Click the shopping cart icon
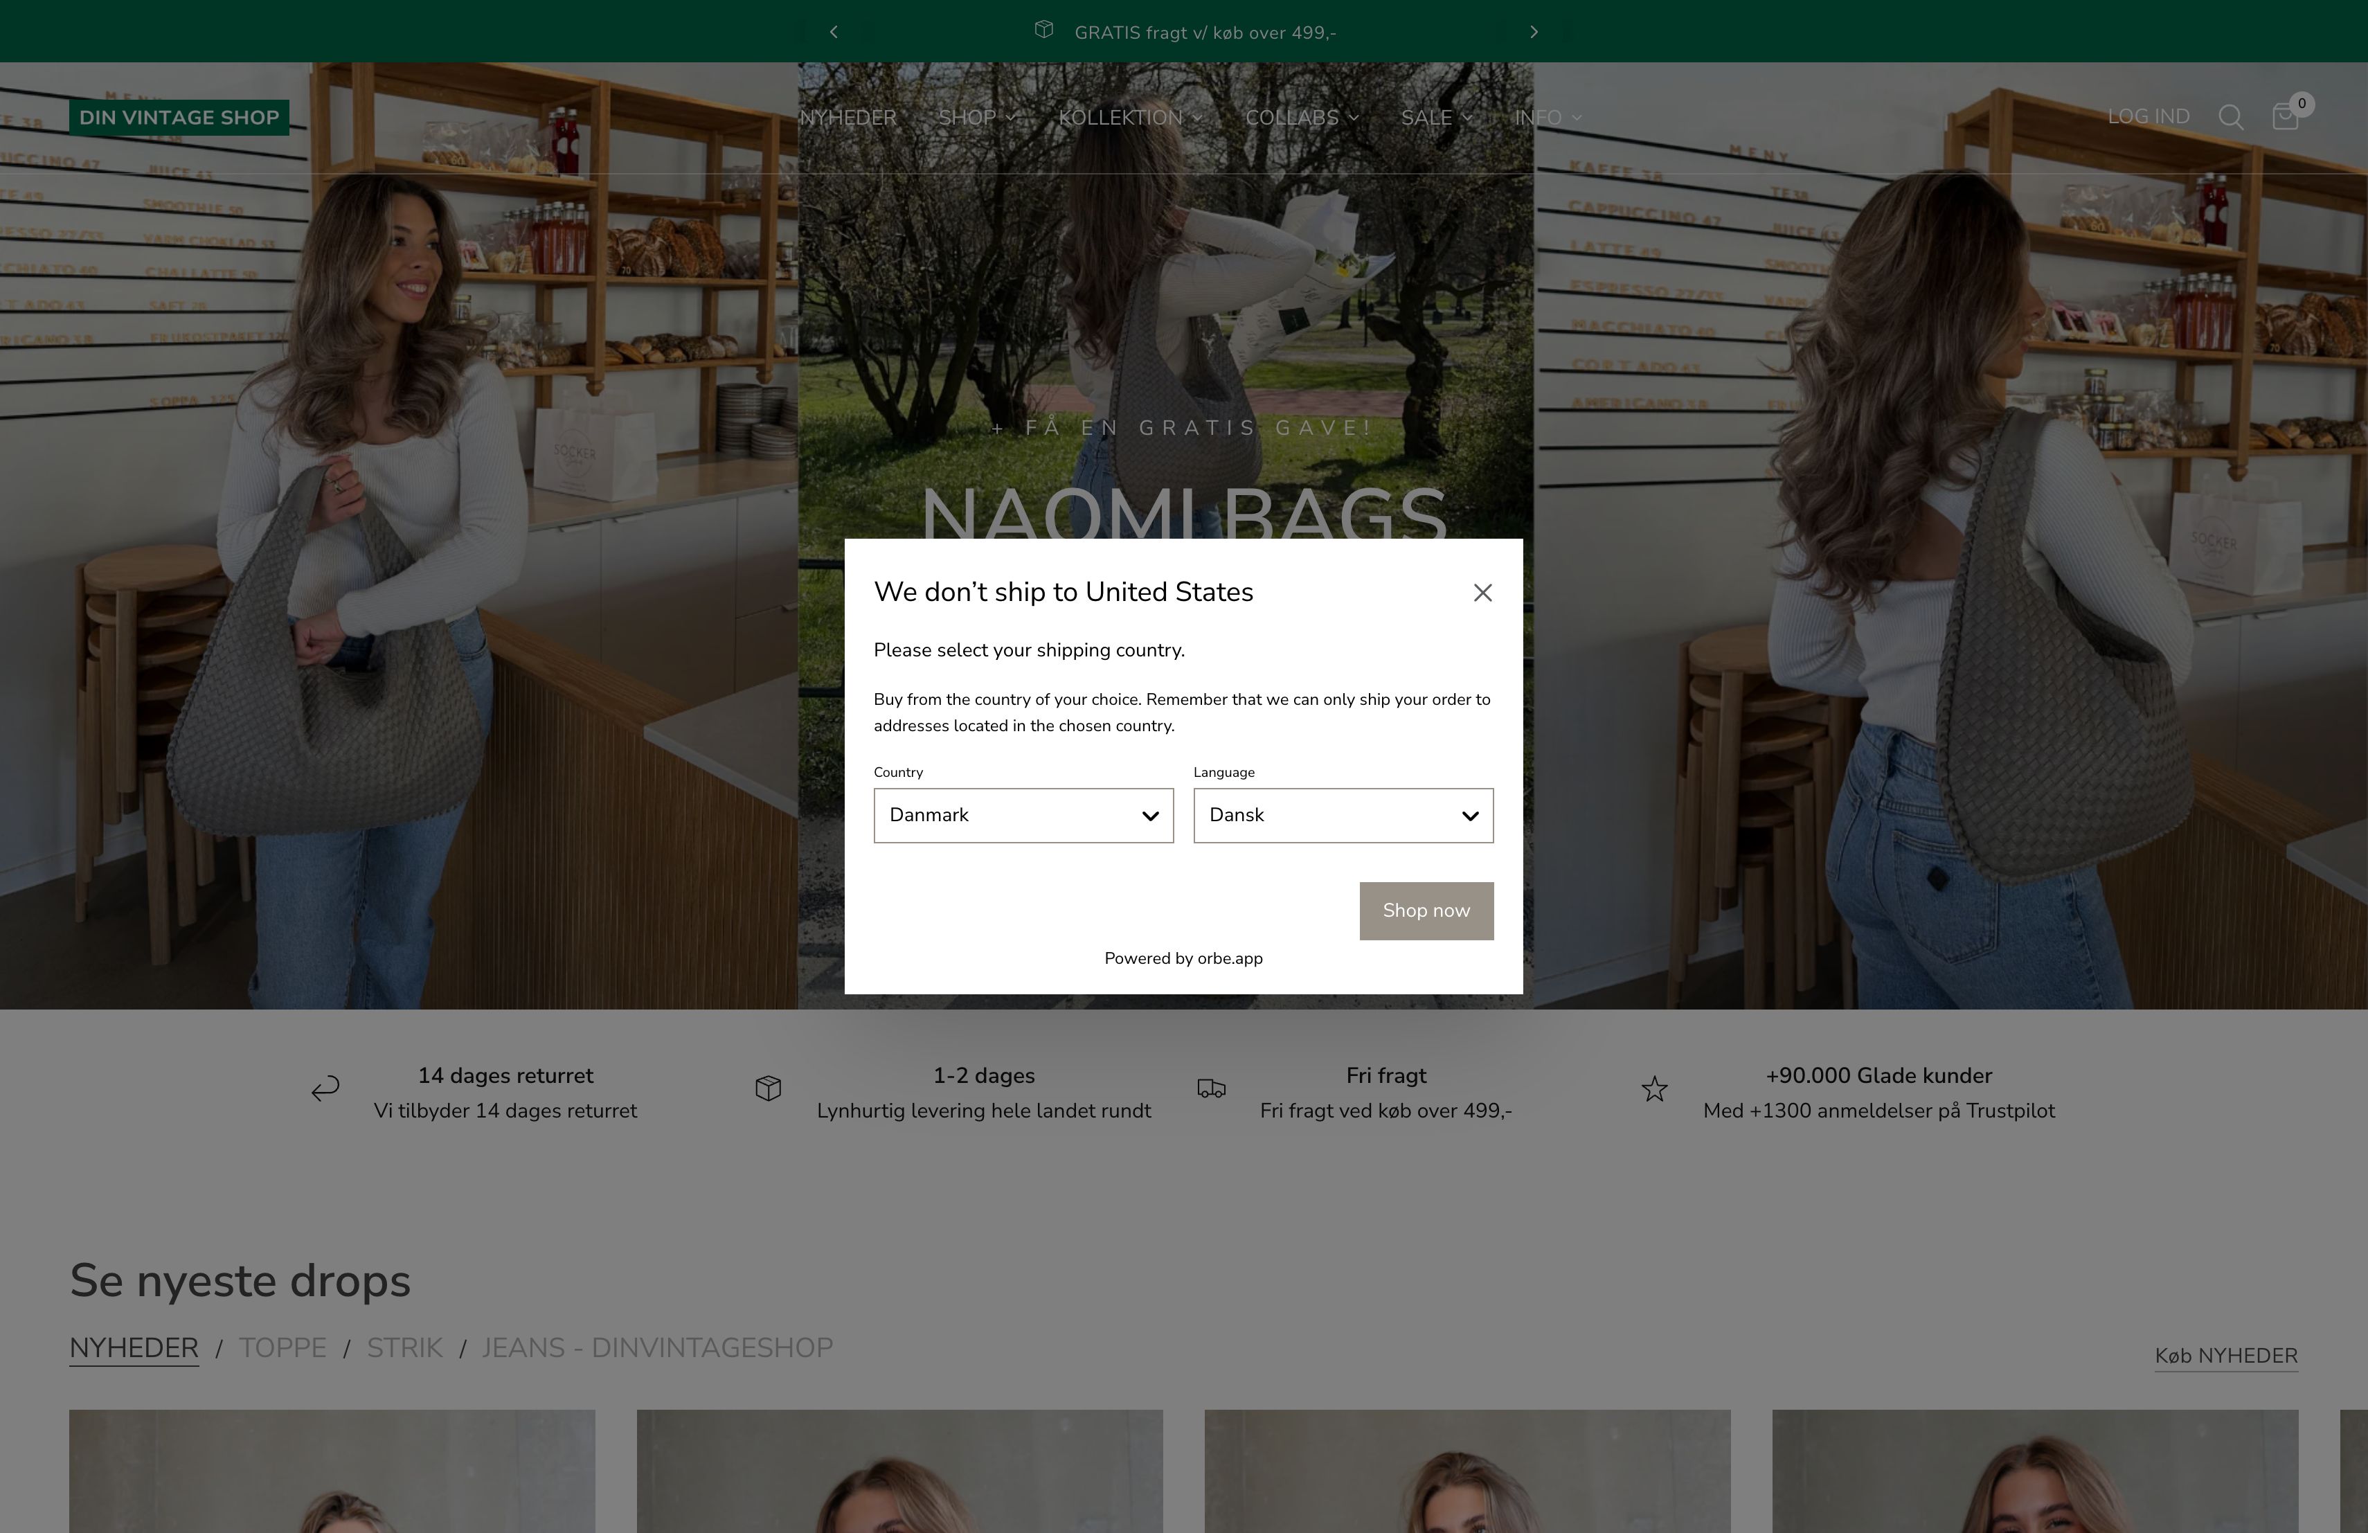The image size is (2368, 1533). click(2284, 116)
